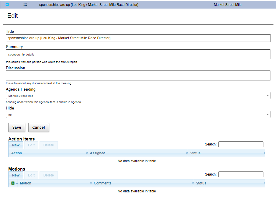This screenshot has width=277, height=198.
Task: Click the 'Agenda Heading' field label
Action: (x=21, y=89)
